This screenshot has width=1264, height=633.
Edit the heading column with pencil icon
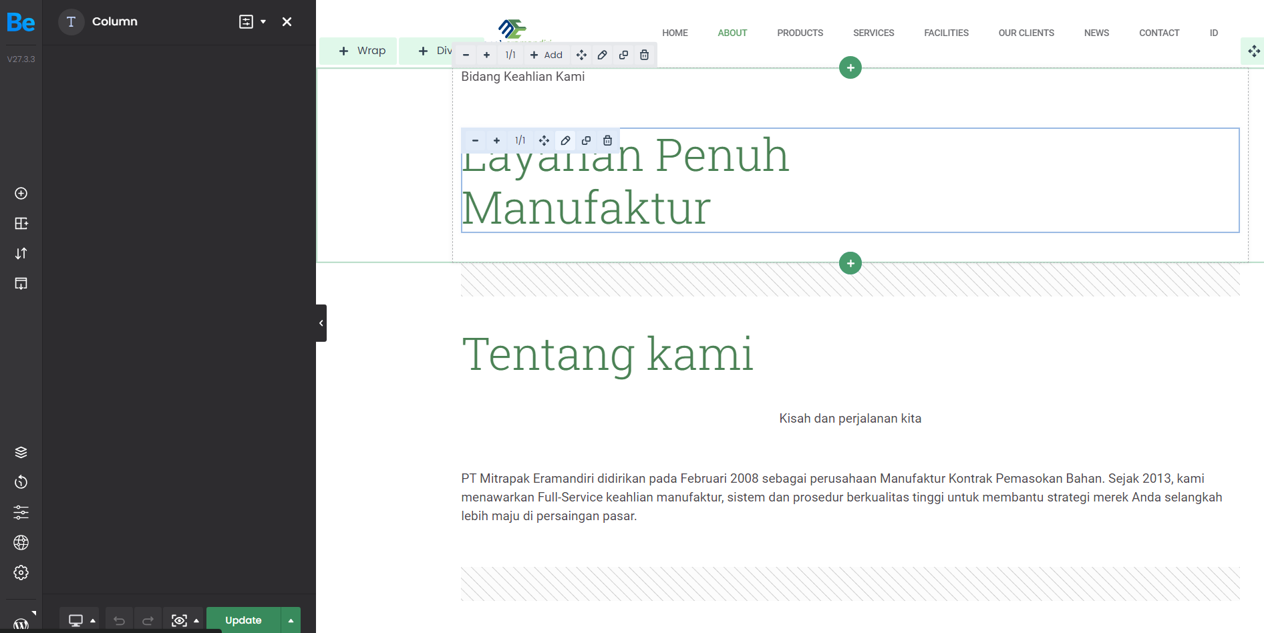click(565, 140)
